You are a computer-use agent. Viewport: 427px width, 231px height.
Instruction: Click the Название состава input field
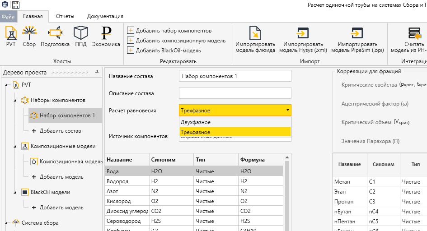[235, 76]
